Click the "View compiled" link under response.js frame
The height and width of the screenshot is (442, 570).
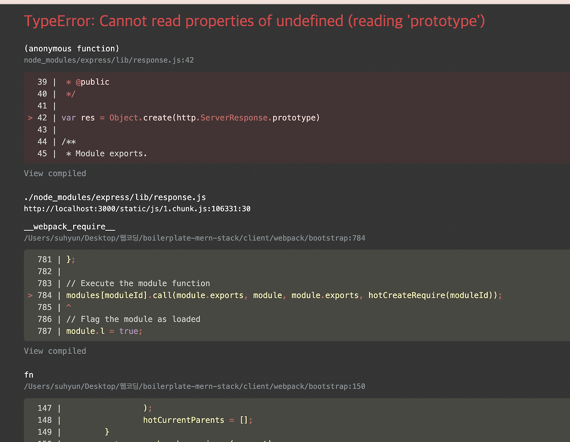pos(55,173)
